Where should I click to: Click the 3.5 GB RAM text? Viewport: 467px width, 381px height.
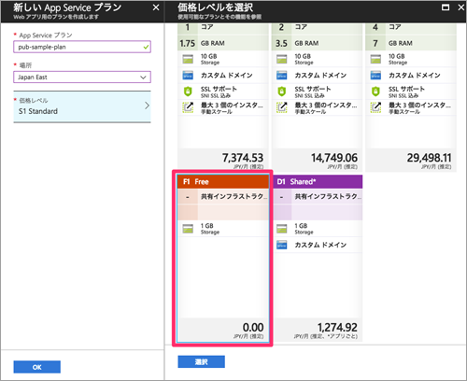[297, 43]
